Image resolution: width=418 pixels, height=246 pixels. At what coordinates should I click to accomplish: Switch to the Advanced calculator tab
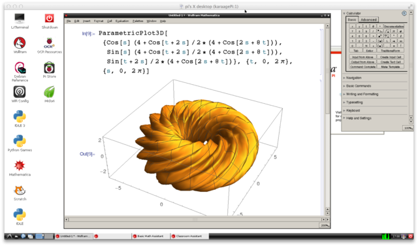(368, 20)
